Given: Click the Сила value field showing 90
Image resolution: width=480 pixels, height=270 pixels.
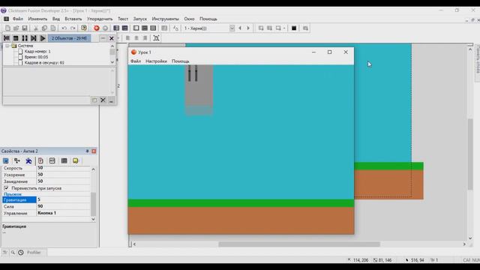Looking at the screenshot, I should pos(63,206).
